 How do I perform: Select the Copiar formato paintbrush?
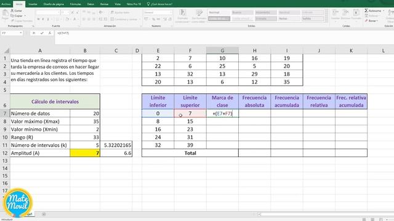(22, 21)
